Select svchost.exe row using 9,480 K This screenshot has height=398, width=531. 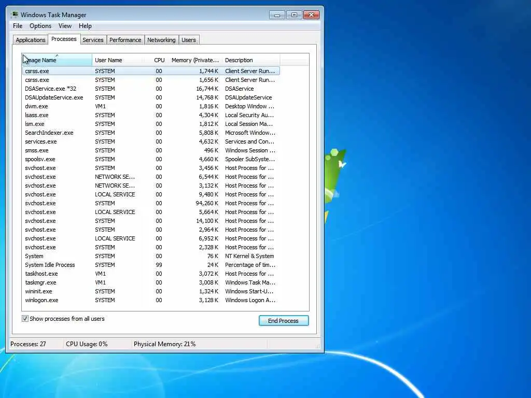point(151,194)
